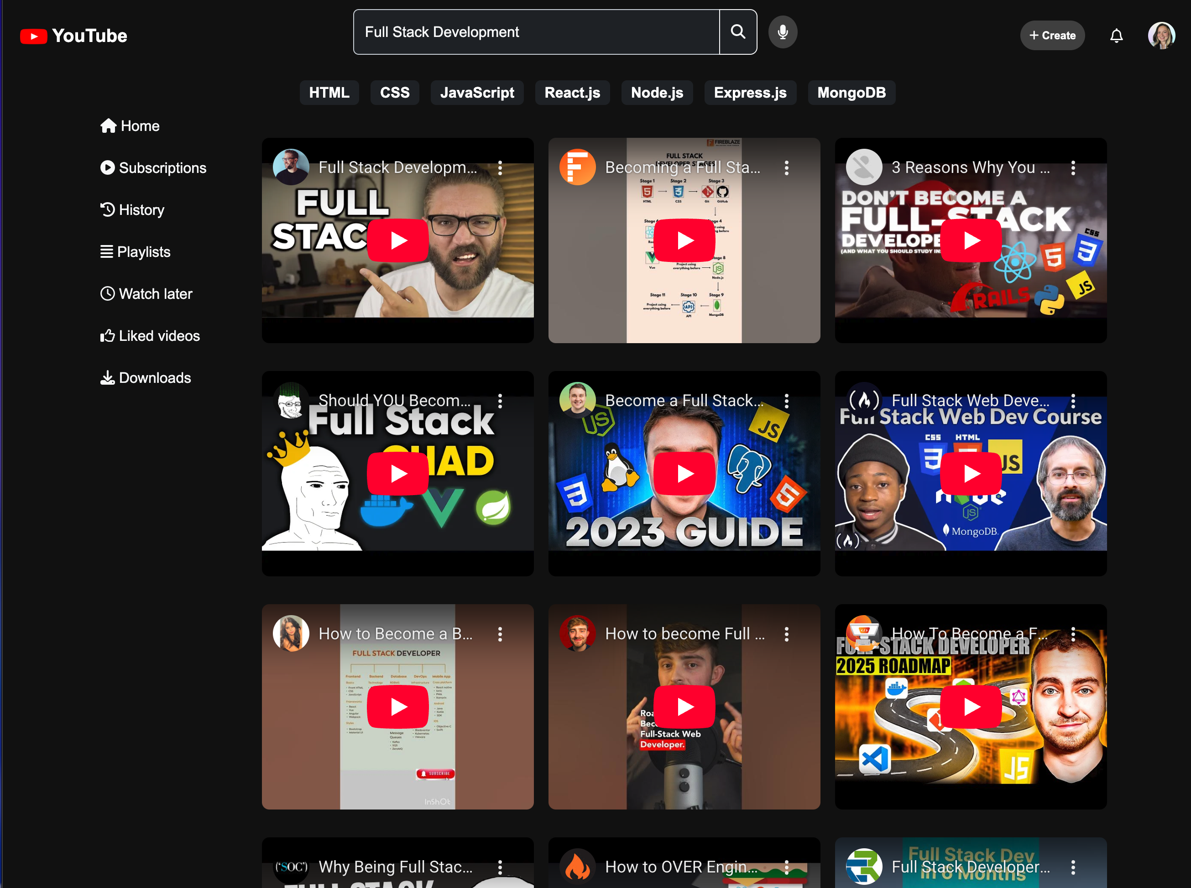Viewport: 1191px width, 888px height.
Task: View your watch History
Action: point(132,209)
